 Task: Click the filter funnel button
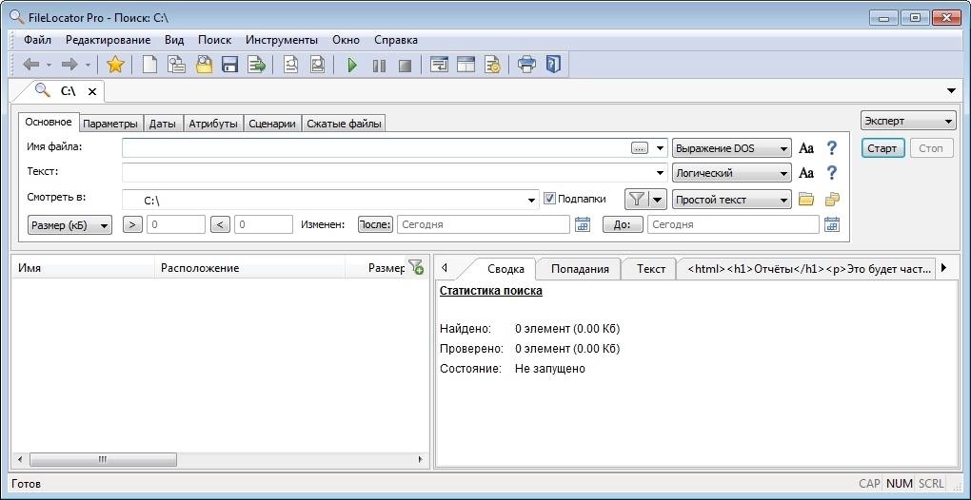[637, 200]
